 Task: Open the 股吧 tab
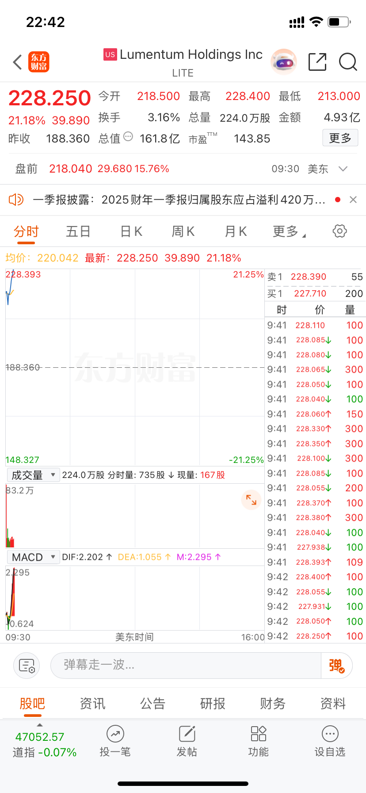(32, 704)
